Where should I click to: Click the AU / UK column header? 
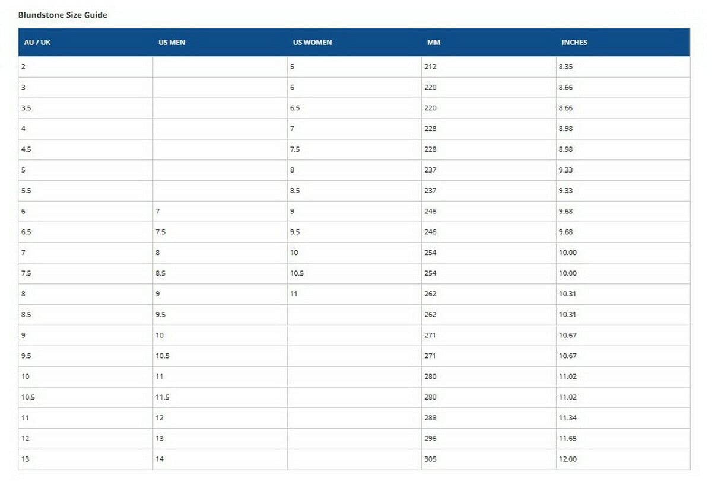point(37,43)
